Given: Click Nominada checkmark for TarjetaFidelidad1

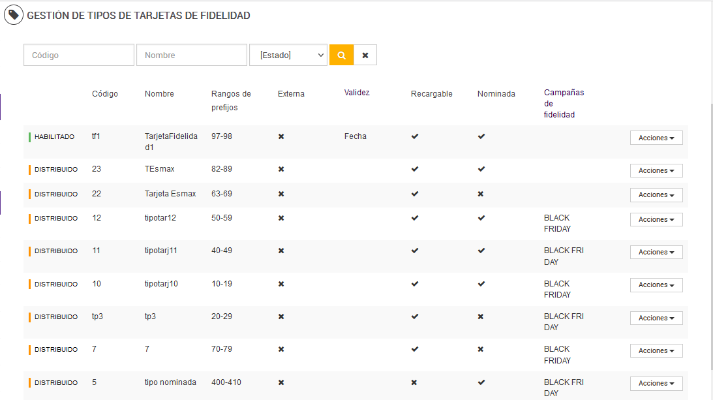Looking at the screenshot, I should tap(481, 136).
